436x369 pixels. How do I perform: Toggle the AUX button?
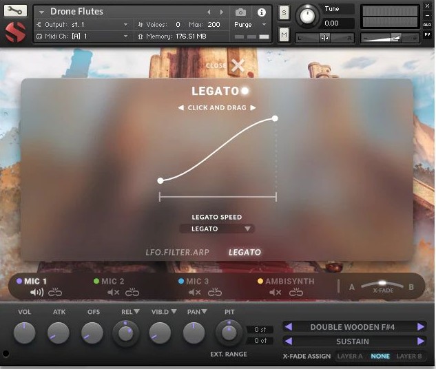427,25
